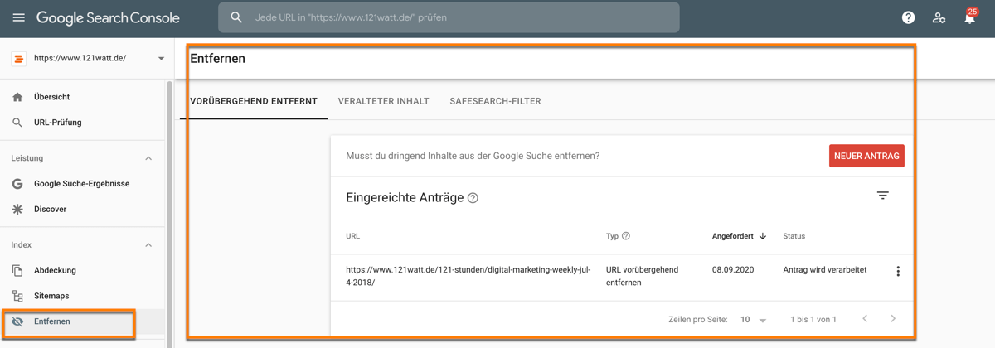995x348 pixels.
Task: Click the digital-marketing-weekly URL cell
Action: [x=468, y=276]
